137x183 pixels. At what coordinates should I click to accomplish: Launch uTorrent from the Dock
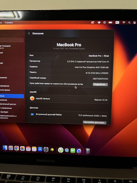tap(61, 150)
